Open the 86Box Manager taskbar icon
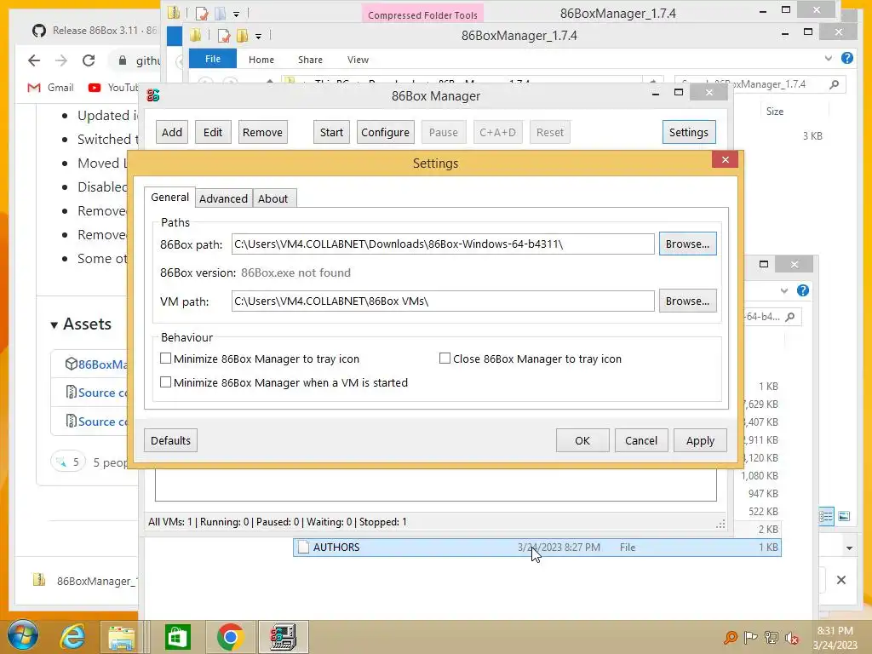Image resolution: width=872 pixels, height=654 pixels. click(x=283, y=637)
